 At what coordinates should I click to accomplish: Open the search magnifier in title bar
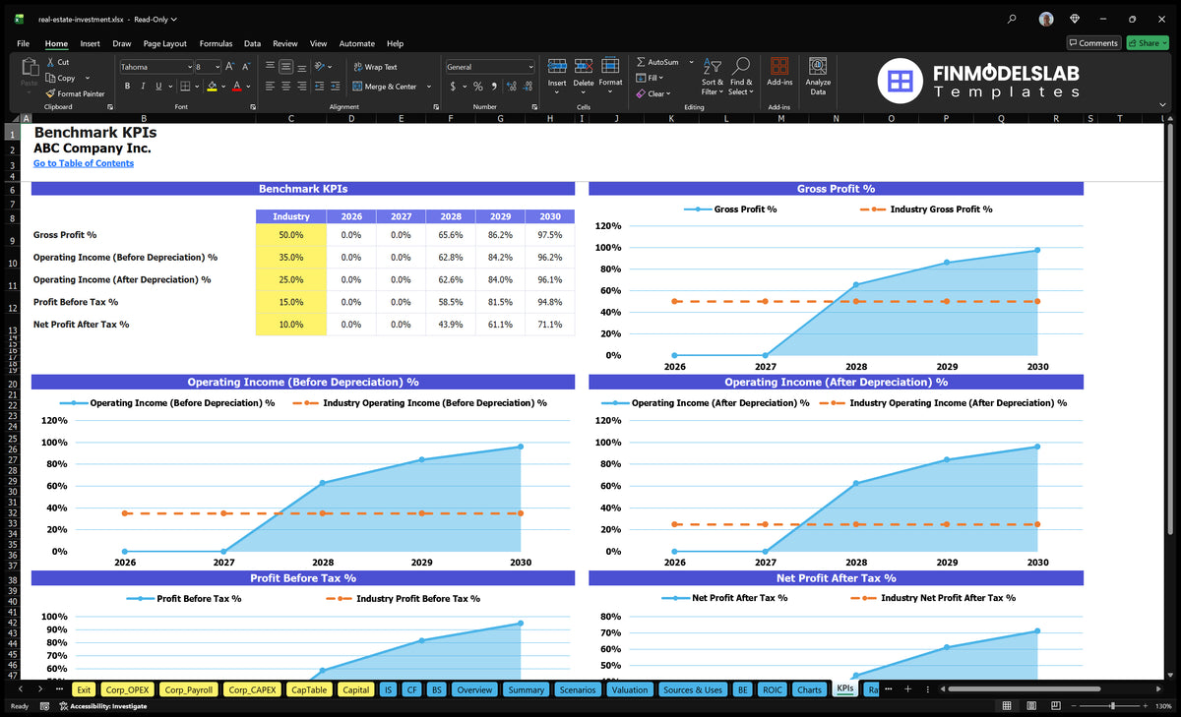pos(1013,19)
